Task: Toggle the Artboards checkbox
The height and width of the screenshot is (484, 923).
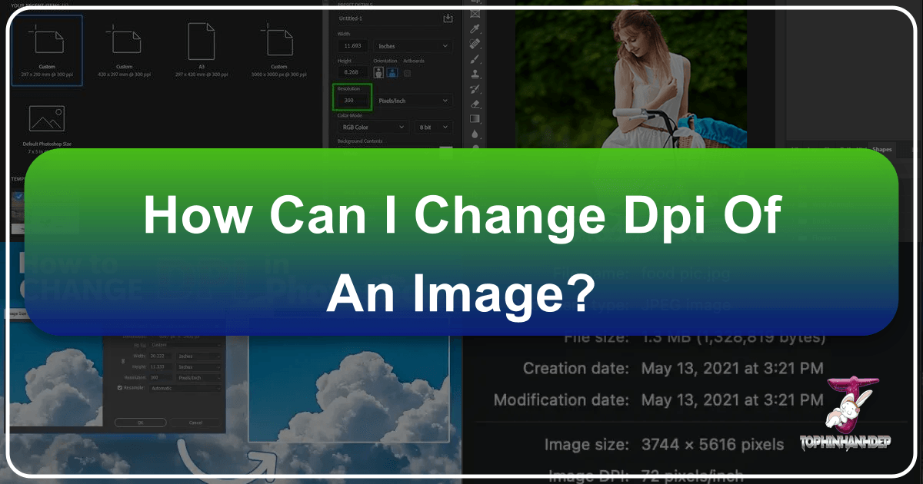Action: 408,73
